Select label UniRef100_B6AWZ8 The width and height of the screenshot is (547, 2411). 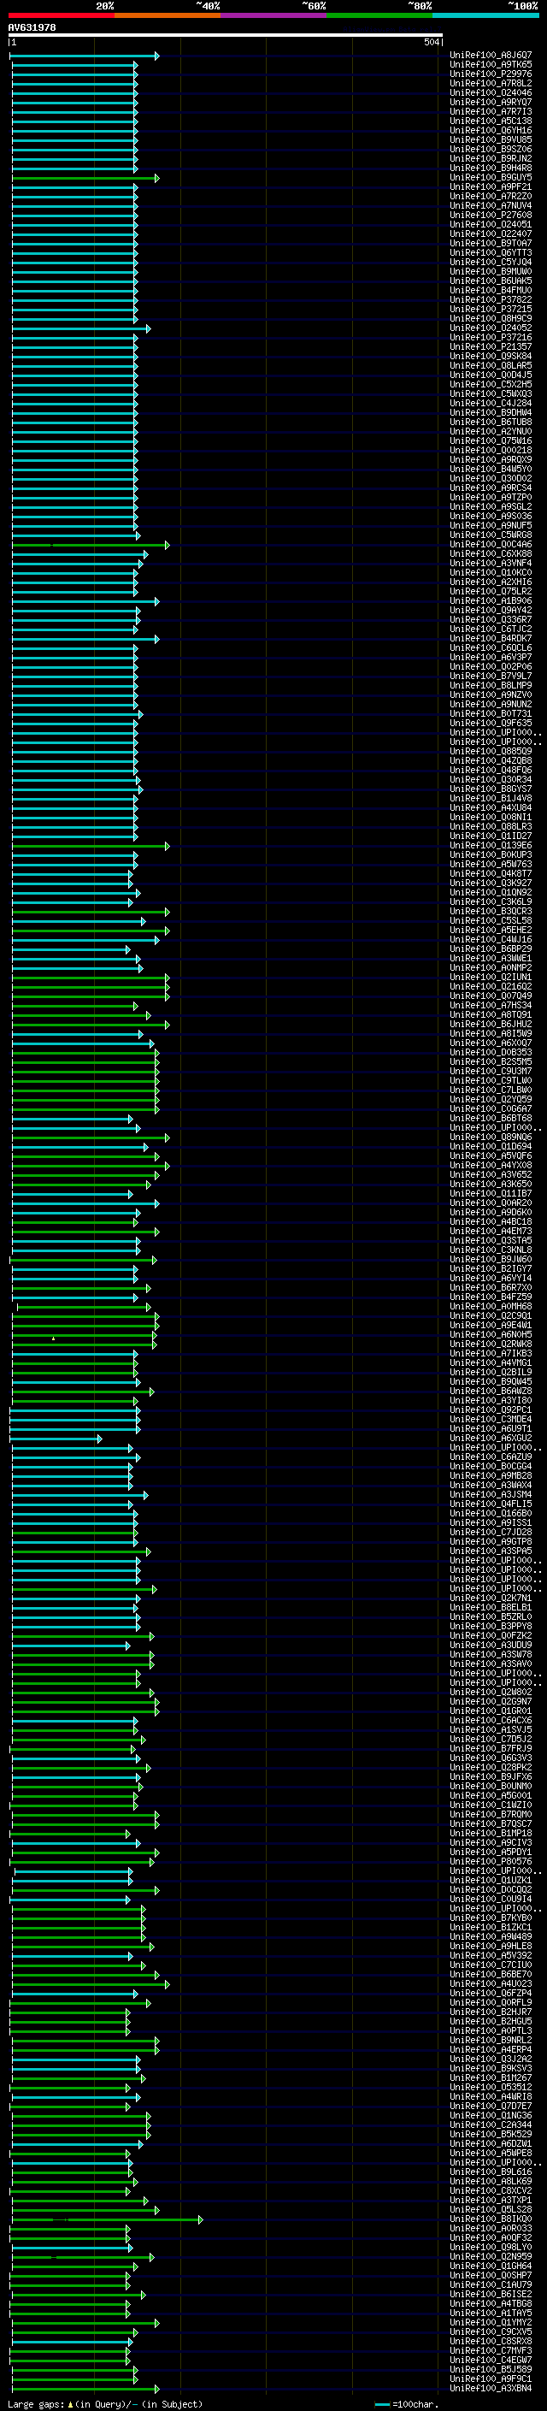(491, 1392)
